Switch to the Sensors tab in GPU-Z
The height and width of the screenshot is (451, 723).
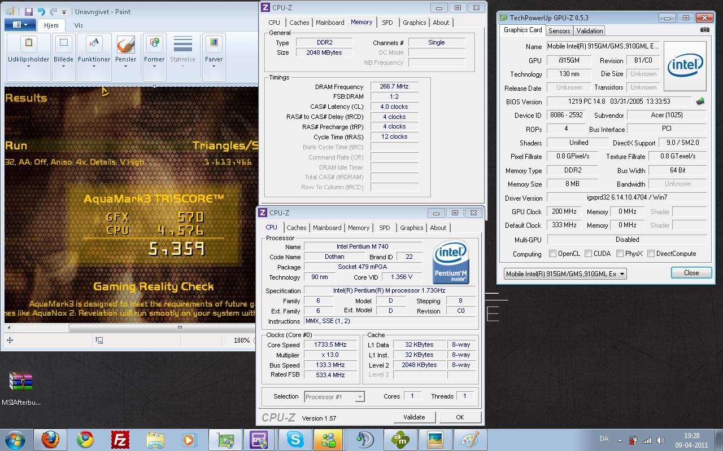coord(559,31)
